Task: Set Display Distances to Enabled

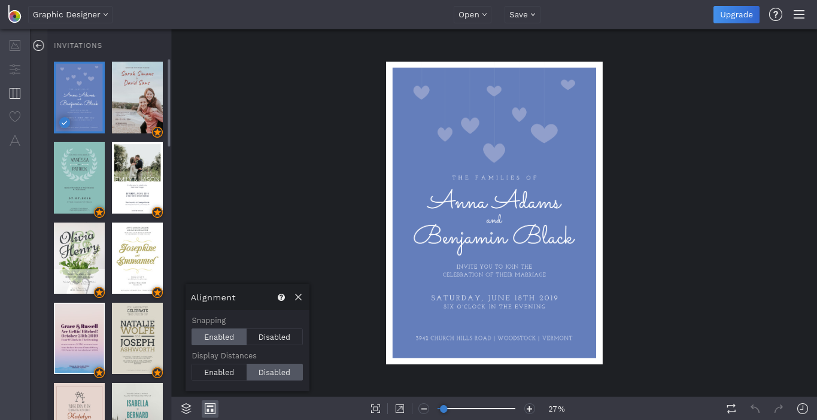Action: point(219,372)
